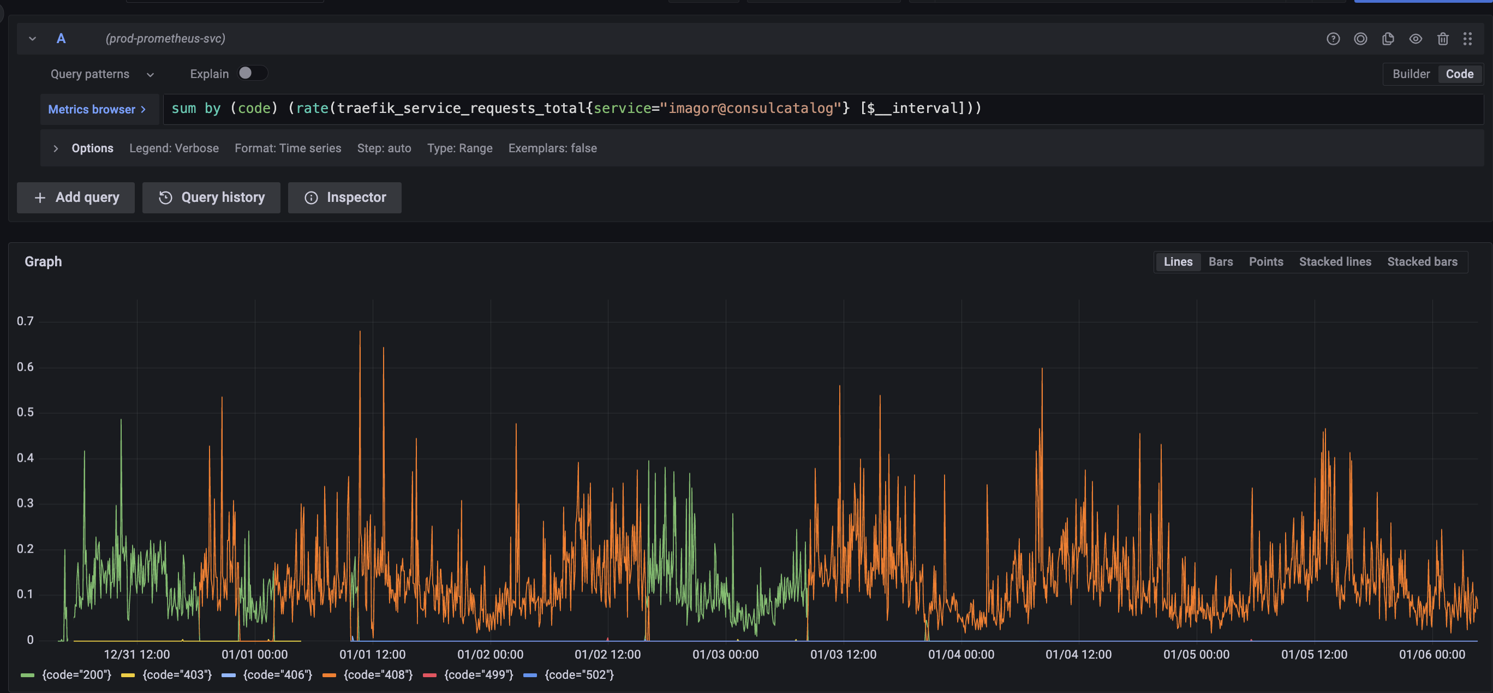Open help for query A
This screenshot has width=1493, height=693.
1334,38
